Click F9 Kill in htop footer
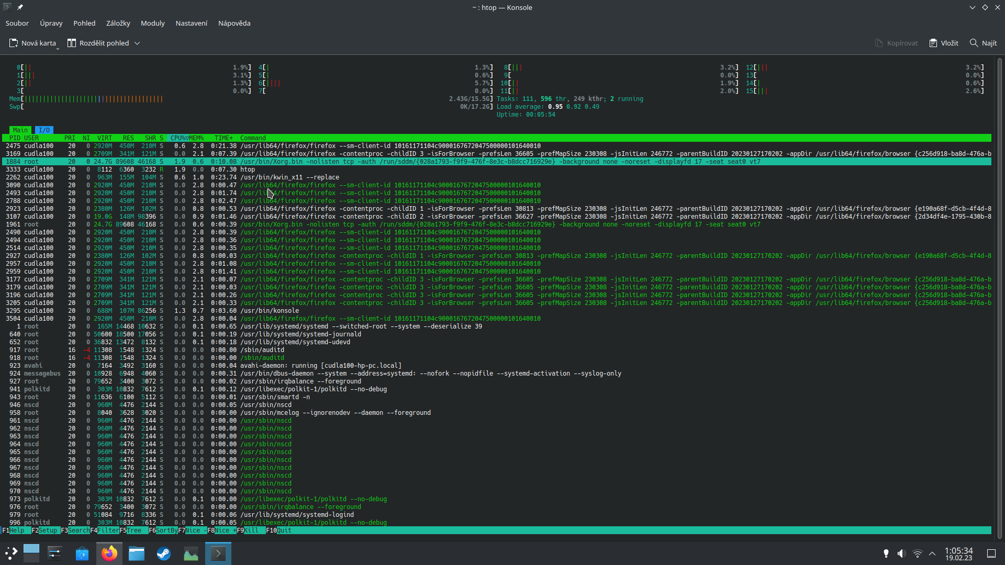 click(251, 530)
